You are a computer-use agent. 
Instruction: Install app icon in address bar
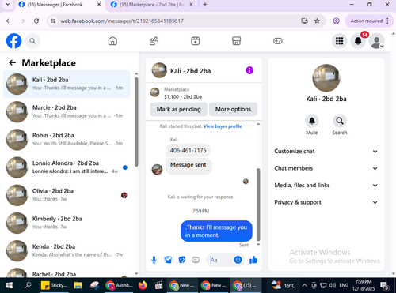[x=304, y=21]
